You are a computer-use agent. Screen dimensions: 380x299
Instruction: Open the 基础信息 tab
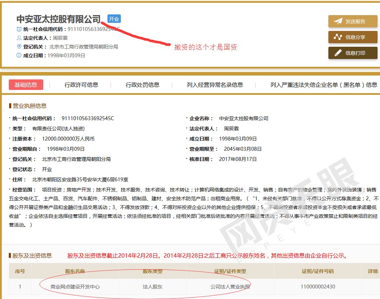(x=26, y=85)
